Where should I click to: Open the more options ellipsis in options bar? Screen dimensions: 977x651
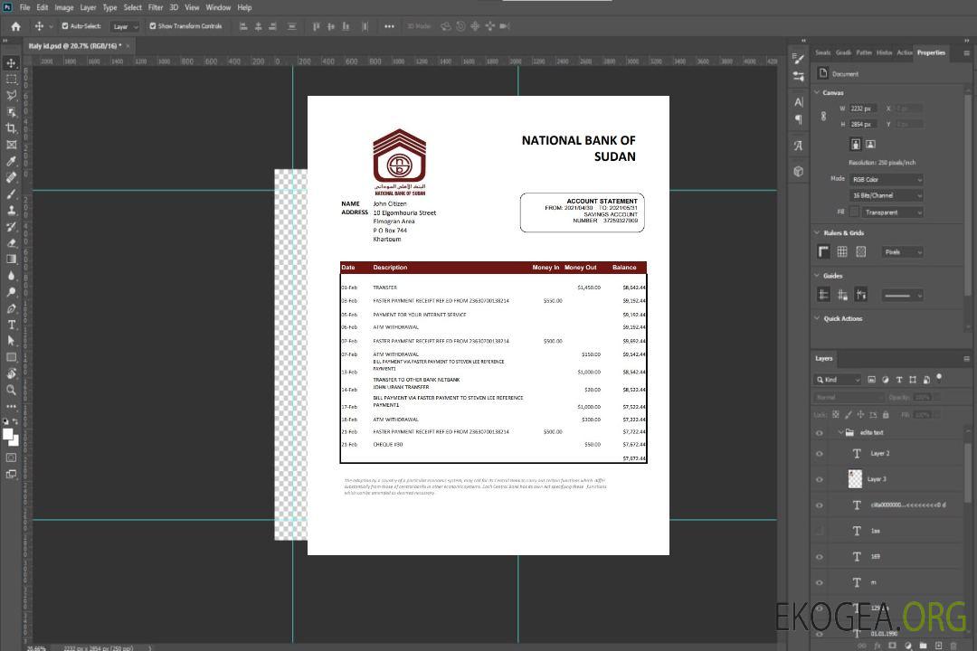[389, 26]
